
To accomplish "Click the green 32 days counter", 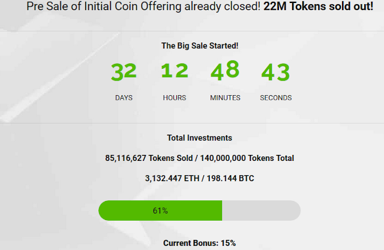I will coord(124,72).
